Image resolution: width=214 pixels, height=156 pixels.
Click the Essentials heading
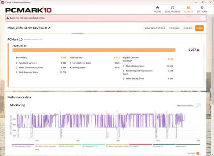(x=21, y=58)
